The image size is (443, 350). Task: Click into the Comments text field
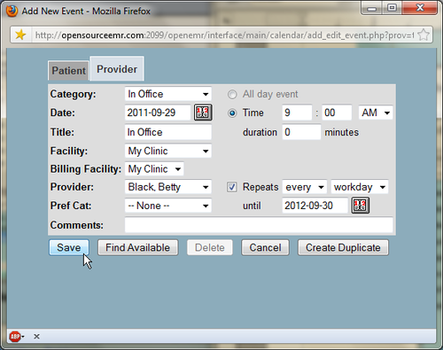(259, 225)
